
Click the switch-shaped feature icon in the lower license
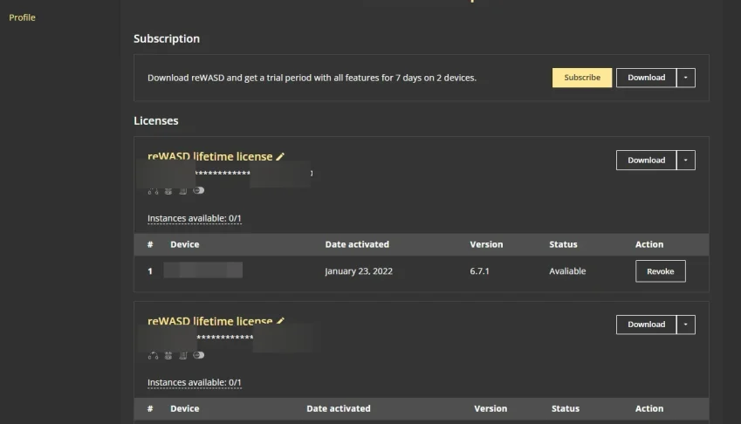click(x=198, y=355)
